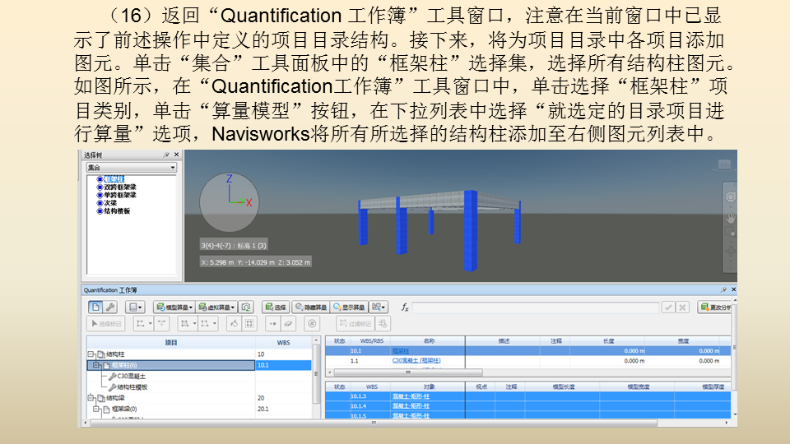Click into the formula input field

(x=536, y=308)
